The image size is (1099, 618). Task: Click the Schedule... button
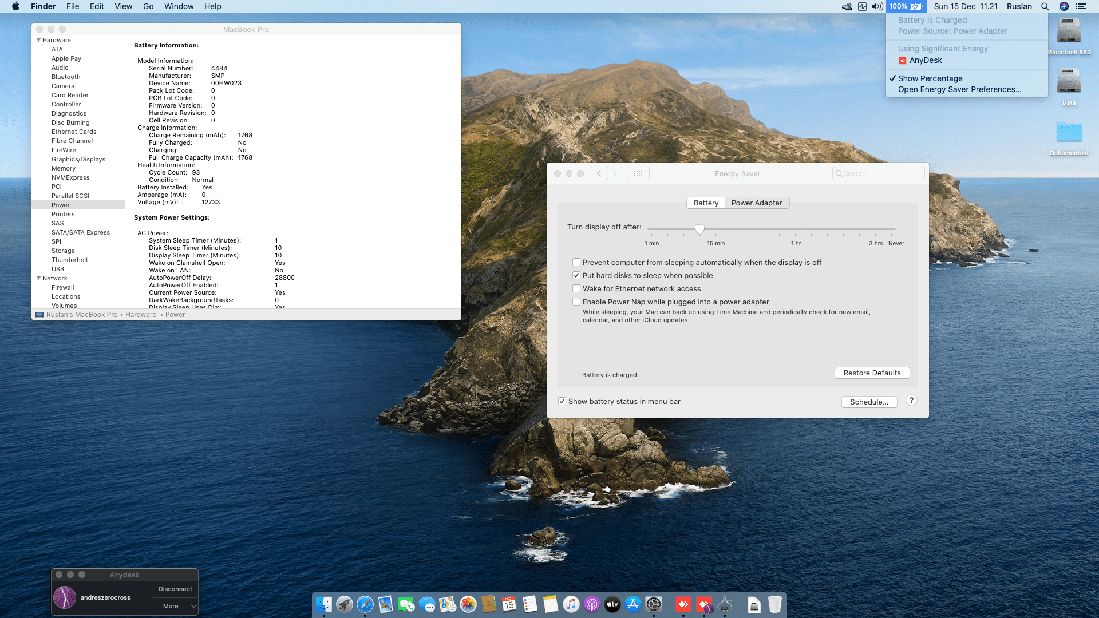pyautogui.click(x=868, y=402)
